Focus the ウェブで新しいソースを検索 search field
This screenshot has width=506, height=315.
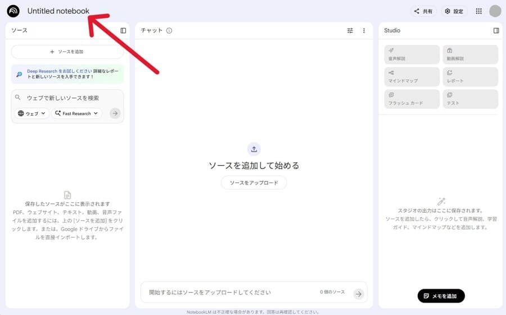click(x=63, y=98)
